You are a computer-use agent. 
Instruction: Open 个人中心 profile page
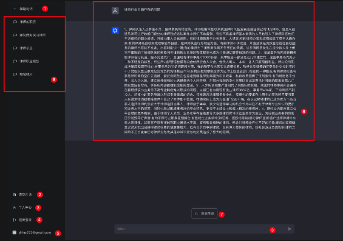coord(26,207)
